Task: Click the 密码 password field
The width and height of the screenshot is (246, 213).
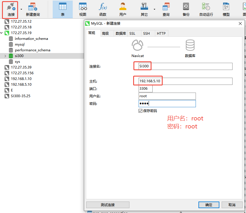Action: 167,104
